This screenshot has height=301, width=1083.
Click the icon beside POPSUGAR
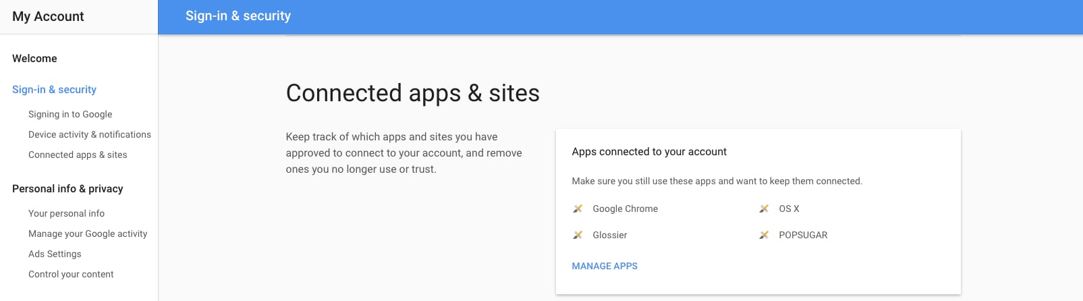click(x=764, y=235)
